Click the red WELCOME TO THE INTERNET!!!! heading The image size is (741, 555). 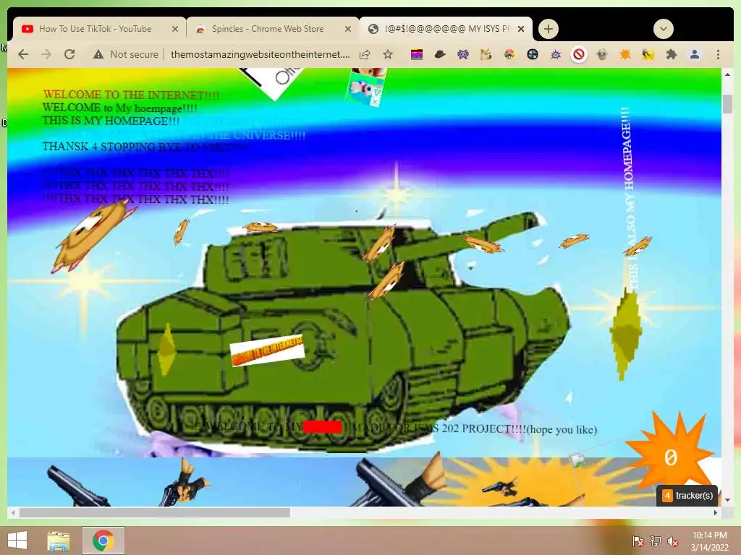tap(132, 95)
